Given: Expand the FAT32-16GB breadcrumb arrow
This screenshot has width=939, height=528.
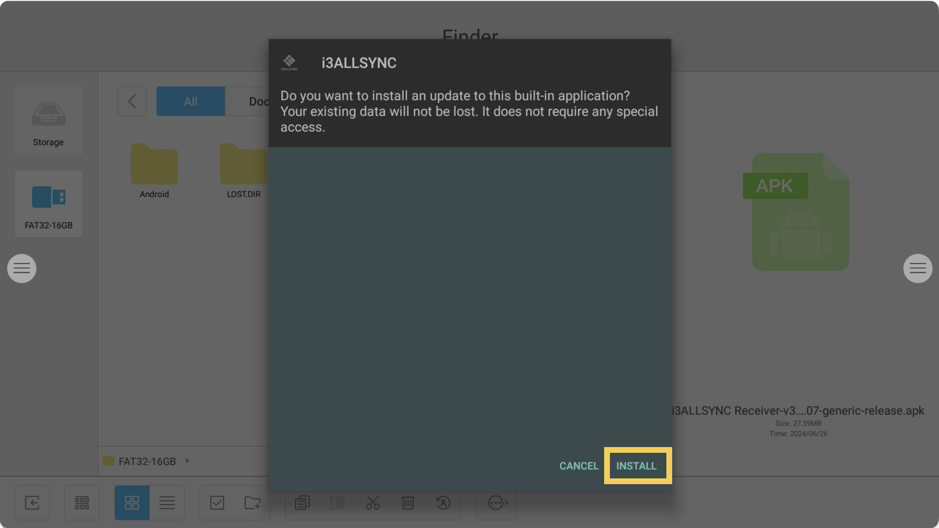Looking at the screenshot, I should click(188, 461).
